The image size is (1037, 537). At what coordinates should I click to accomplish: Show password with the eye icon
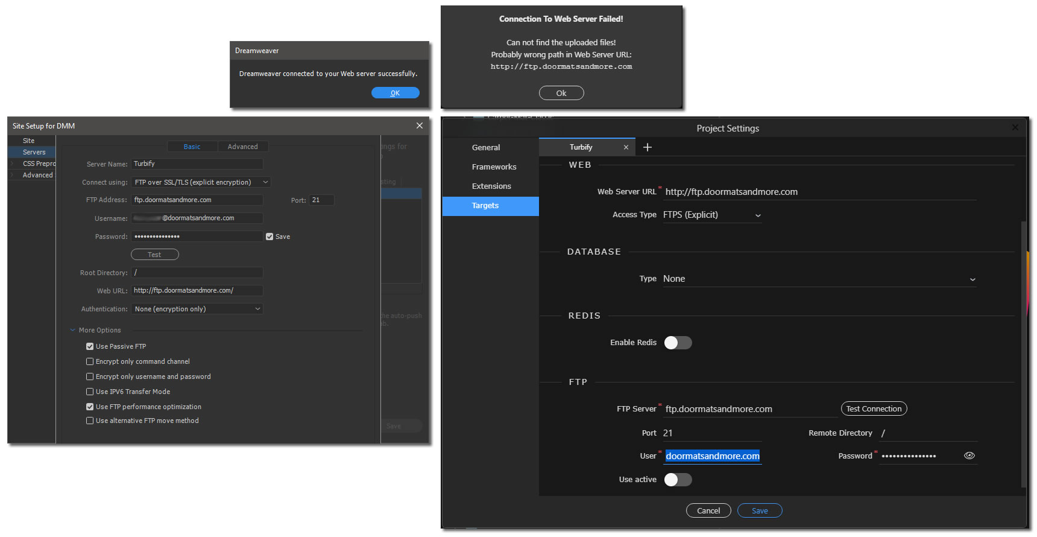click(969, 456)
